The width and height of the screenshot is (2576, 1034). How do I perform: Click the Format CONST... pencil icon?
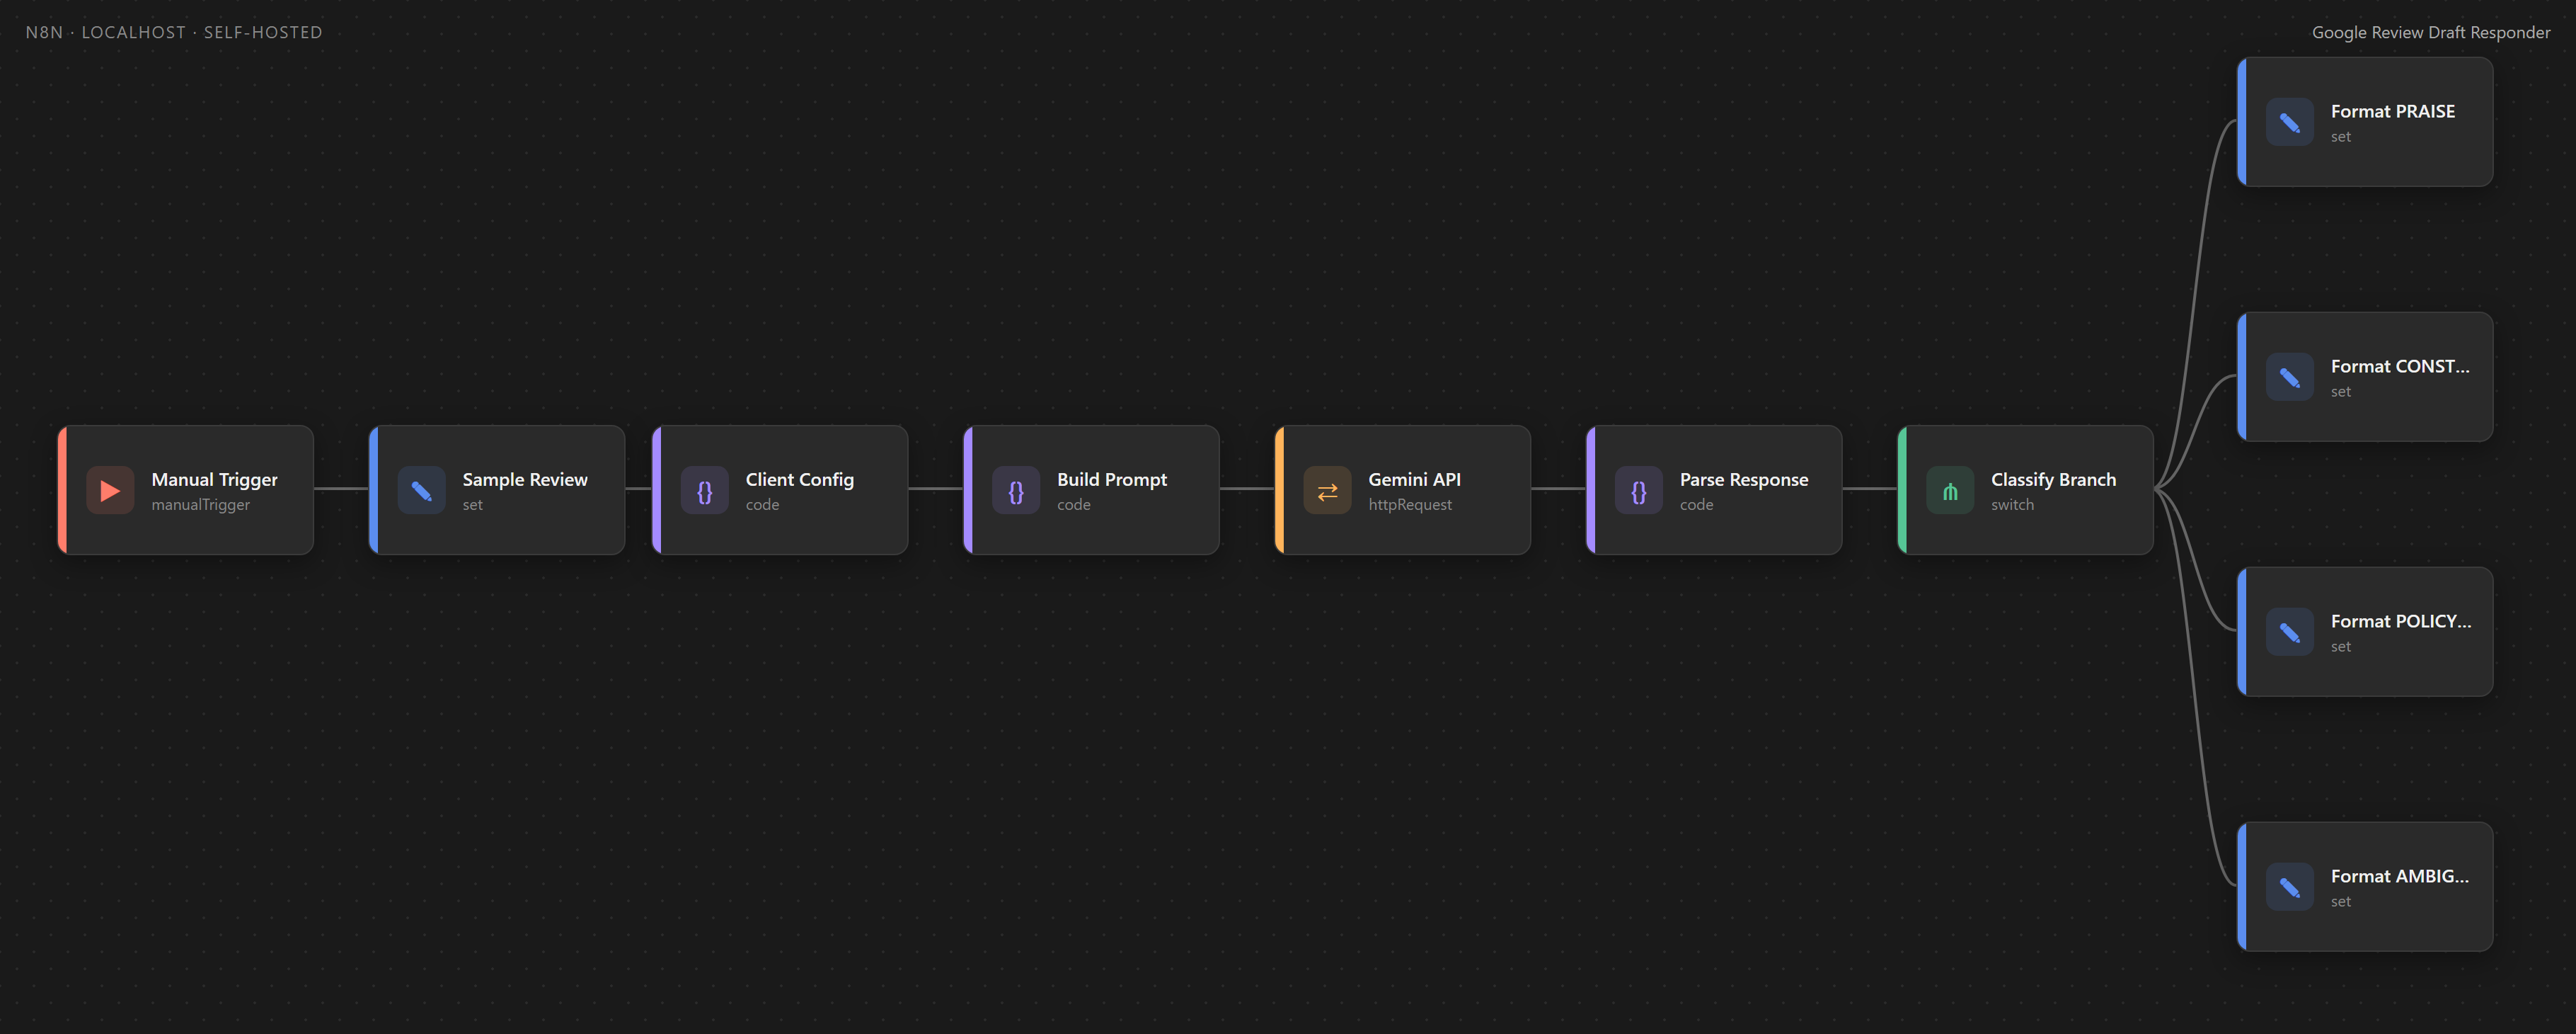[x=2289, y=377]
